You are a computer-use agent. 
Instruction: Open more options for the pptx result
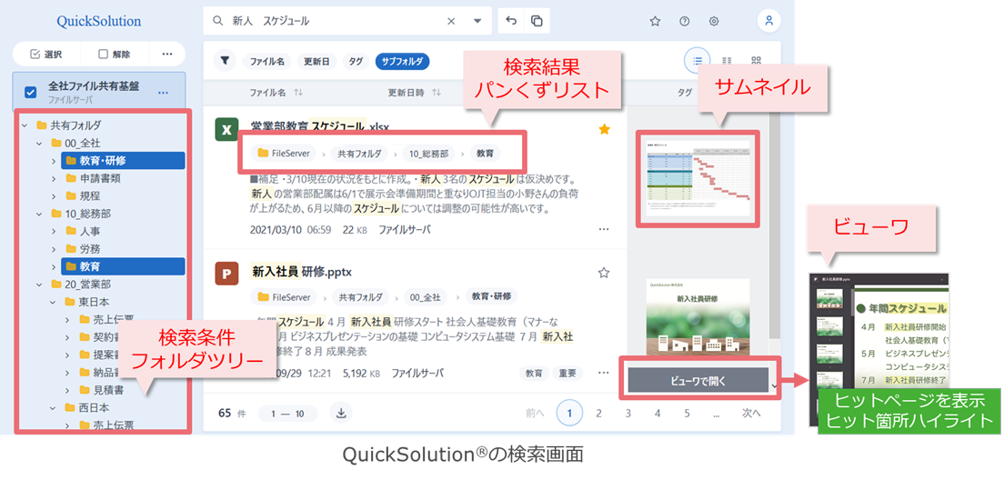(x=603, y=373)
